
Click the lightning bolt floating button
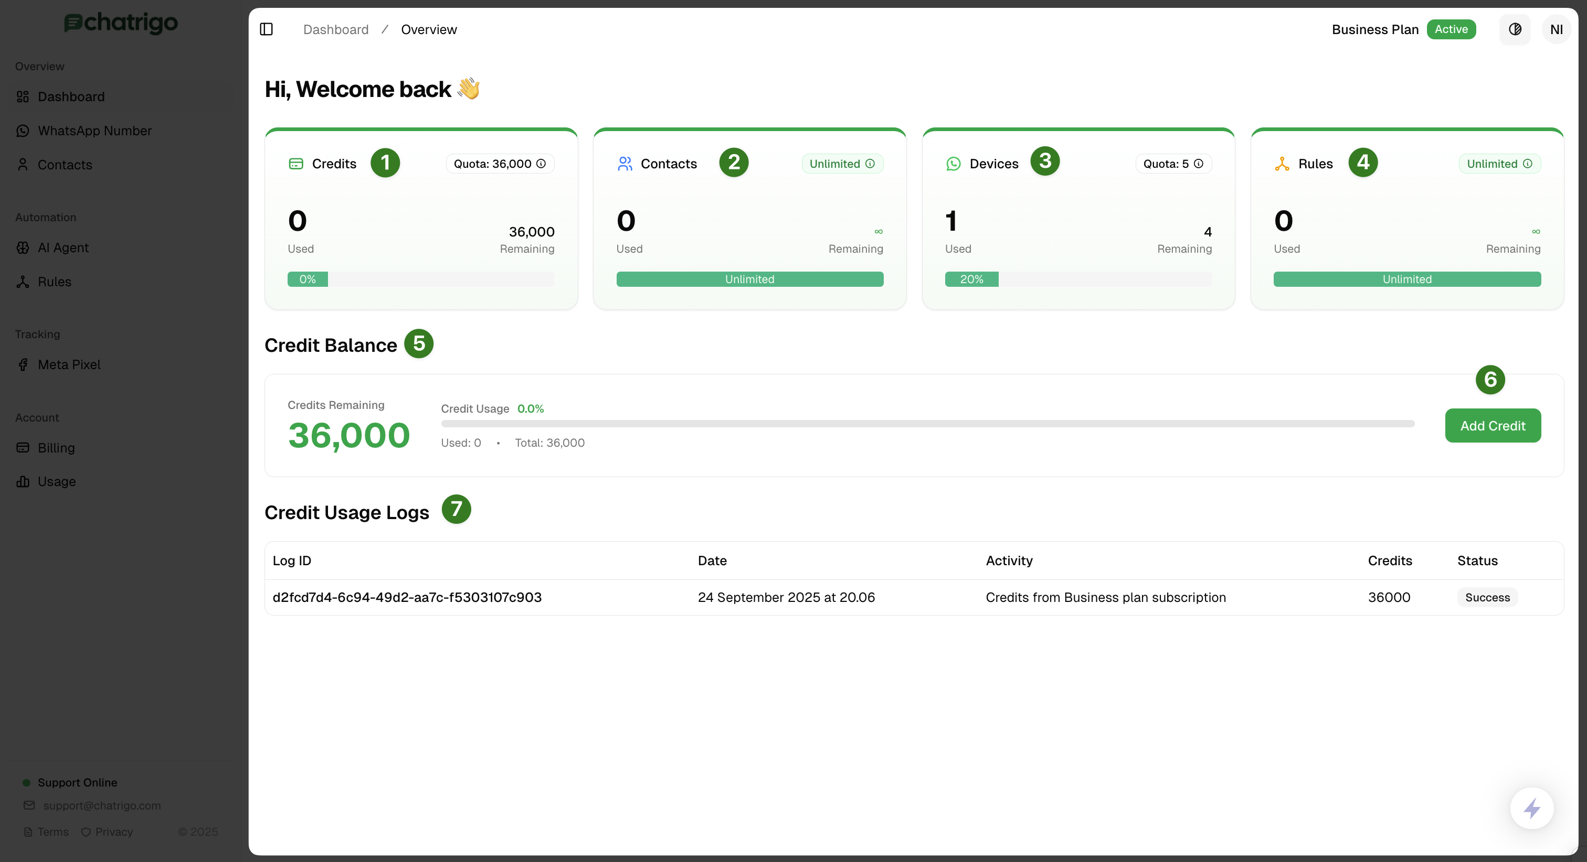click(1531, 808)
